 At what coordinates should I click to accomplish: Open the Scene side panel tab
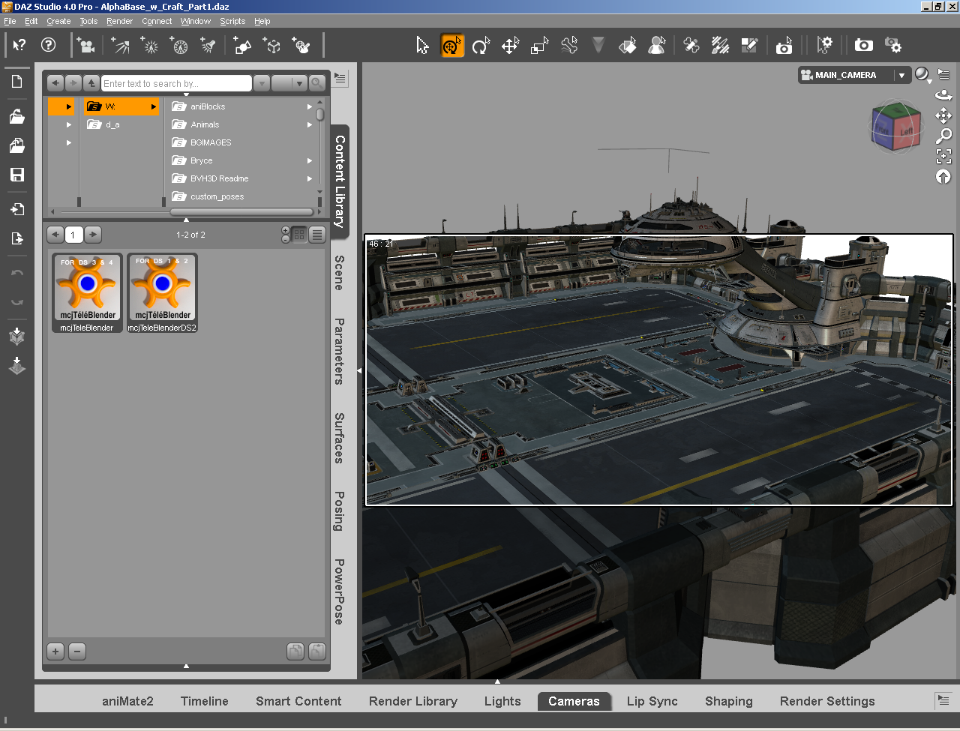[339, 273]
